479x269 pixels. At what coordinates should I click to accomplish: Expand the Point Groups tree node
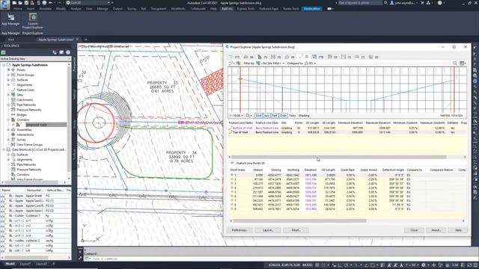tap(8, 75)
